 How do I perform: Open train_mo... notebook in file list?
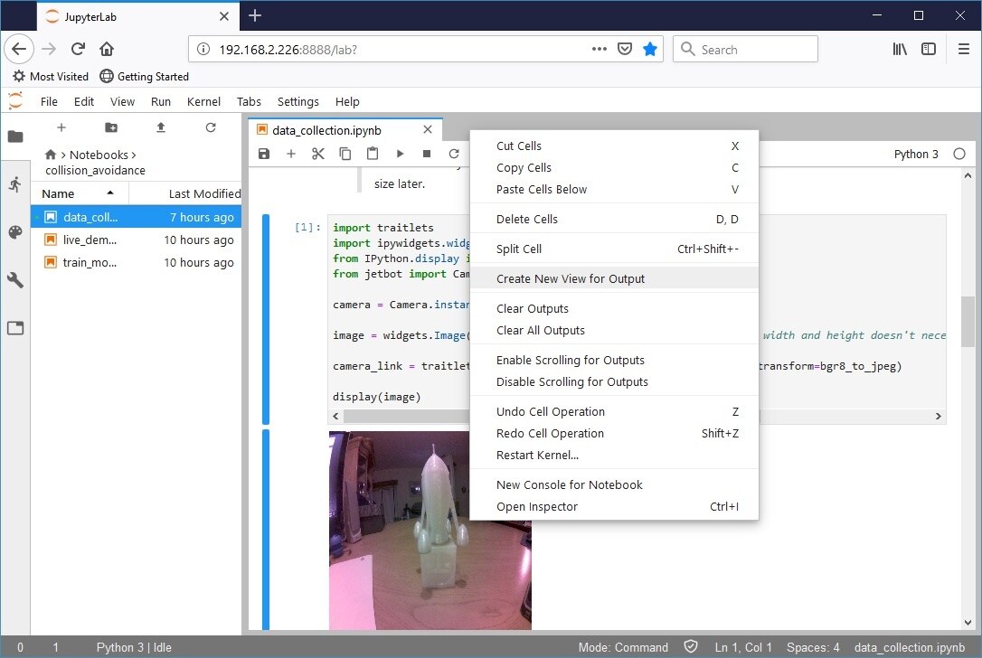tap(90, 263)
